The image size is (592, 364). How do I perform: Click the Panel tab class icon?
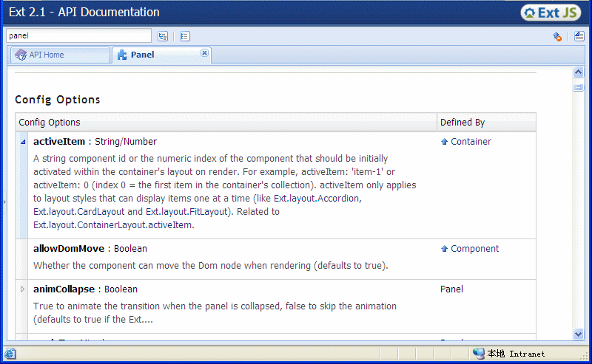[122, 55]
